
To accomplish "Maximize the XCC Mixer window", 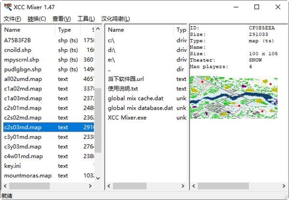I will (257, 7).
